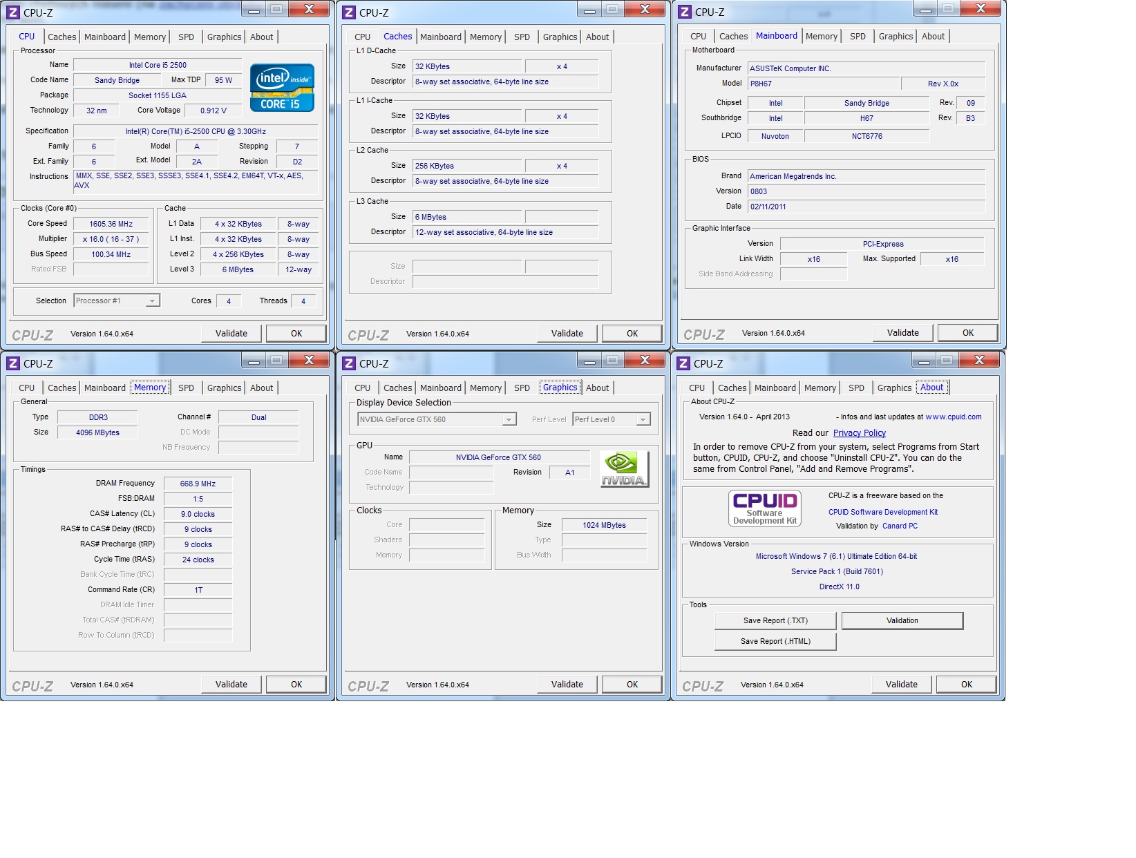The image size is (1136, 858).
Task: Click CPU-Z title icon in Memory tab window
Action: pos(13,363)
